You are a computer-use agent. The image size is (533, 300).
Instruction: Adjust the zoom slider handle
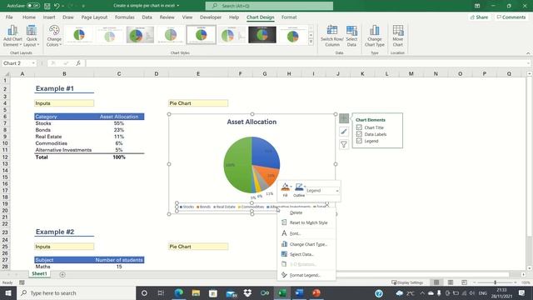(495, 282)
